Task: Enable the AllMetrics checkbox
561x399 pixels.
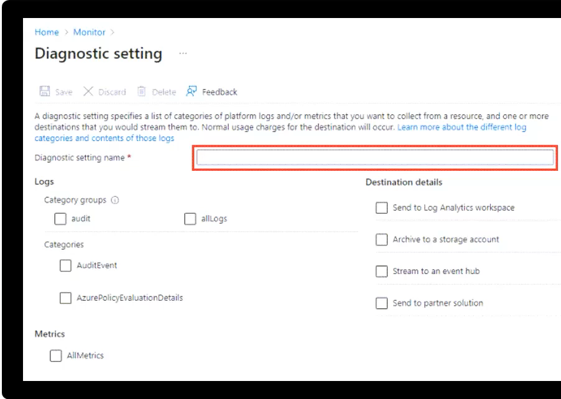Action: tap(56, 355)
